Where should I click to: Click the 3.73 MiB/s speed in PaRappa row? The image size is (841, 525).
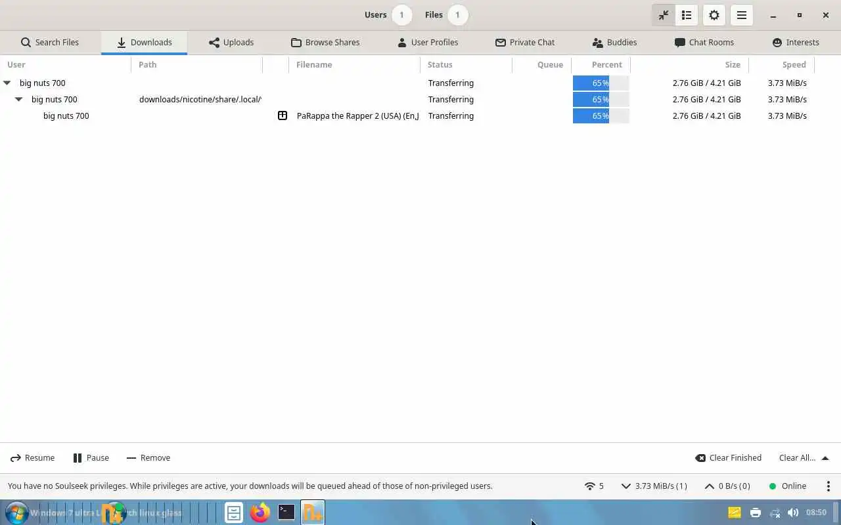[x=787, y=115]
